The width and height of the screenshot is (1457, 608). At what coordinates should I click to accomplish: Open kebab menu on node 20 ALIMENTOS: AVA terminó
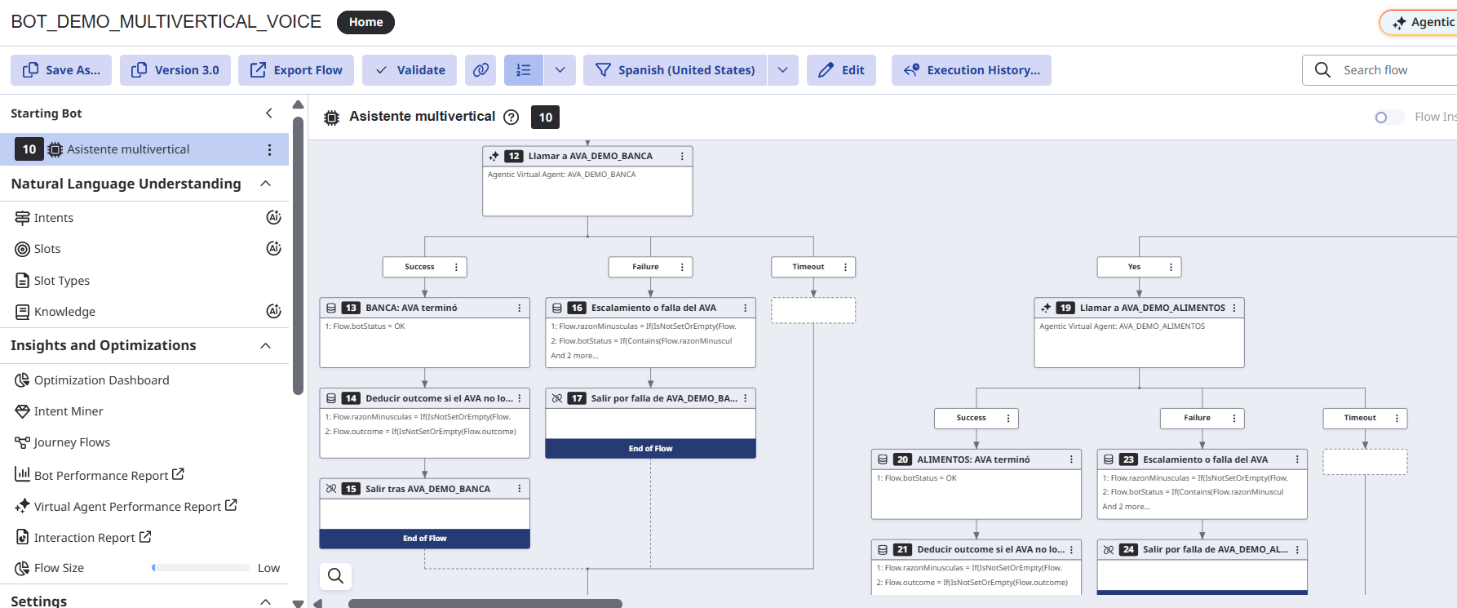click(1071, 459)
